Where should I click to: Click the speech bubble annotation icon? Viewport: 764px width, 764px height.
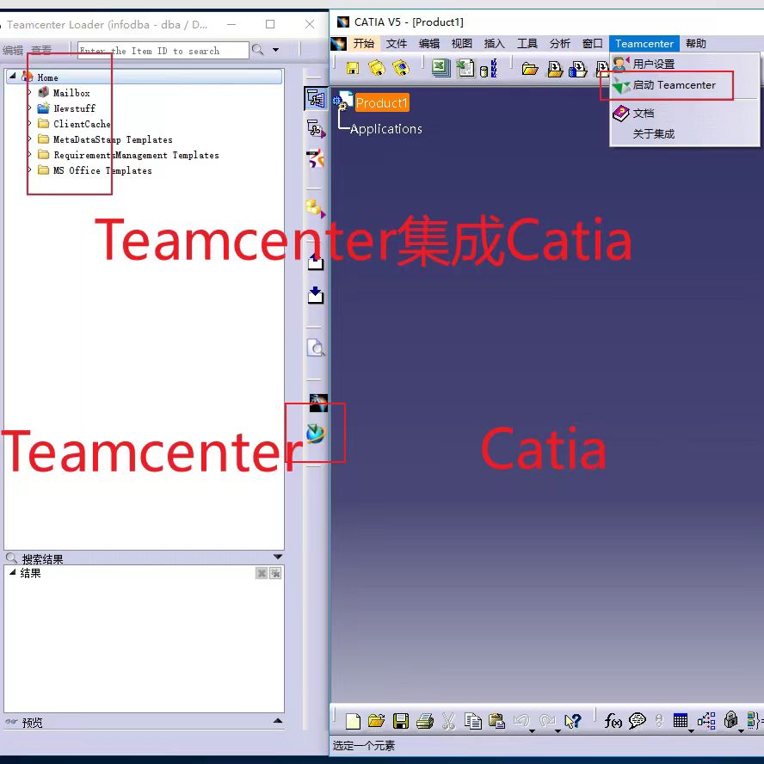(x=636, y=721)
